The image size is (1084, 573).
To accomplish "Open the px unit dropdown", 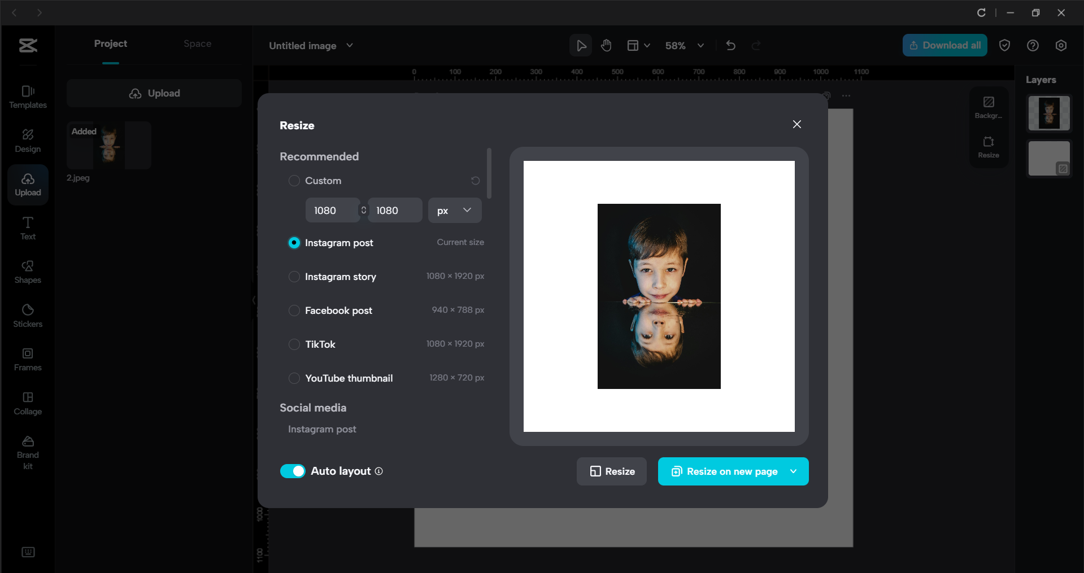I will [454, 210].
